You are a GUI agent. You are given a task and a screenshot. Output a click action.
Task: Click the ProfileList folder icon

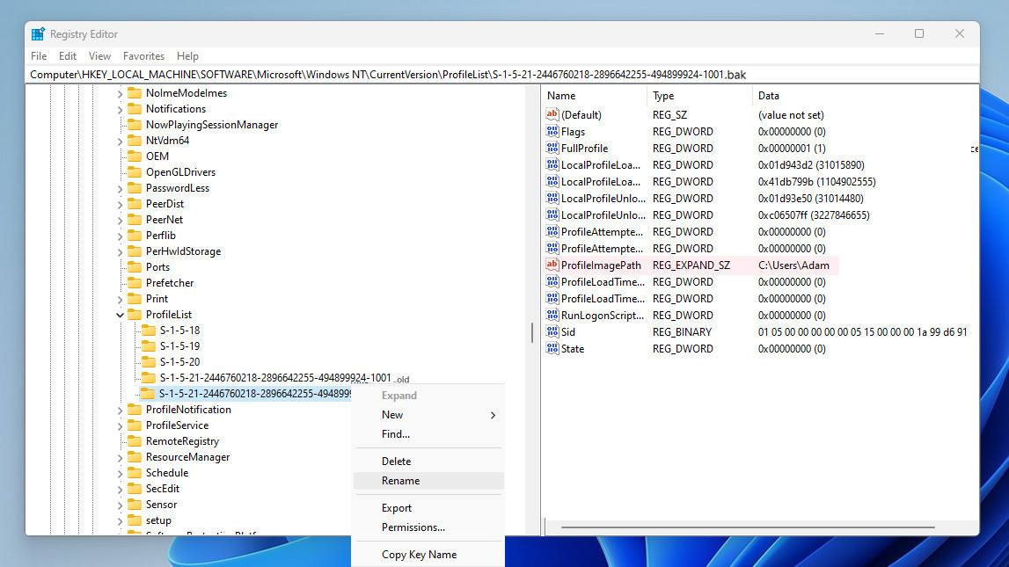[135, 315]
